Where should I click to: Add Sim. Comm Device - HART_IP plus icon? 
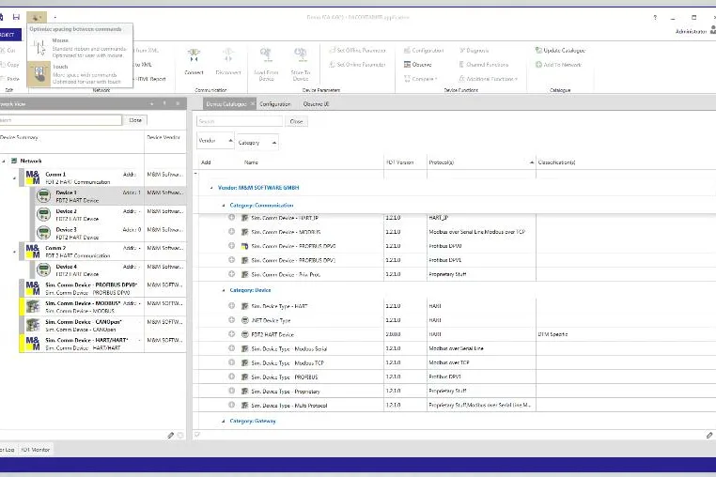click(231, 217)
